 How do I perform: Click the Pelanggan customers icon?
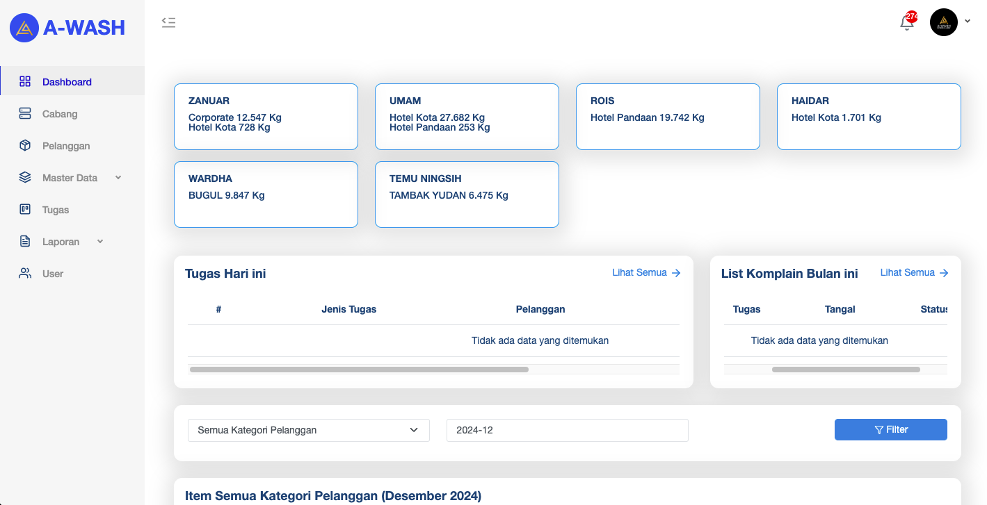[x=25, y=145]
